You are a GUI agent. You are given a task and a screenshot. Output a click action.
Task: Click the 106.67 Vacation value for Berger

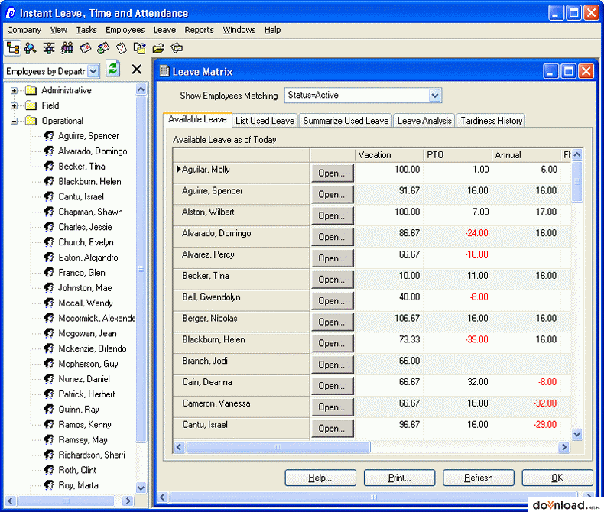[x=408, y=319]
